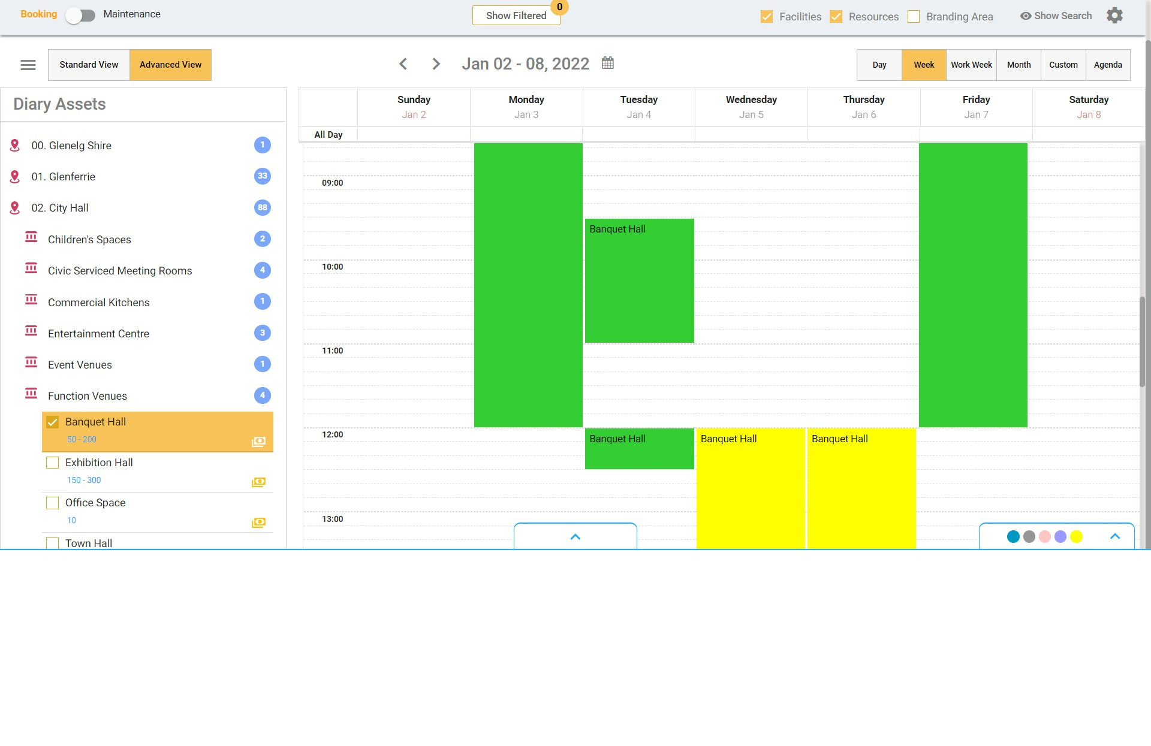Image resolution: width=1151 pixels, height=746 pixels.
Task: Click Banquet Hall pricing money icon
Action: pos(258,442)
